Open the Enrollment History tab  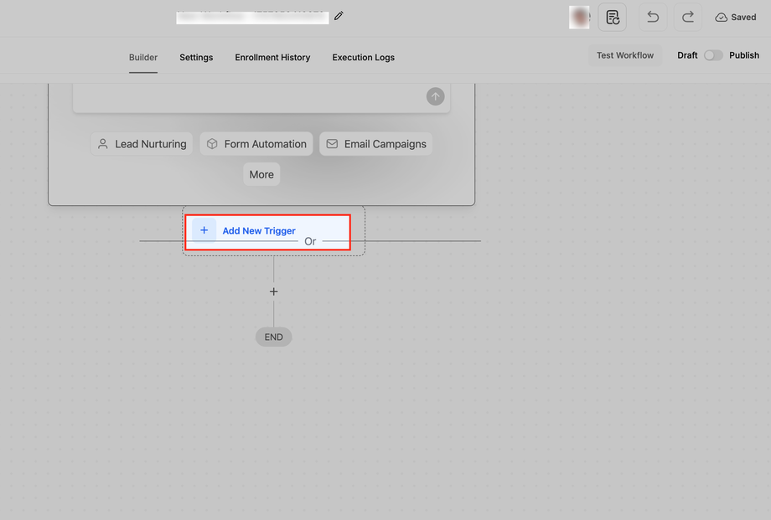272,58
